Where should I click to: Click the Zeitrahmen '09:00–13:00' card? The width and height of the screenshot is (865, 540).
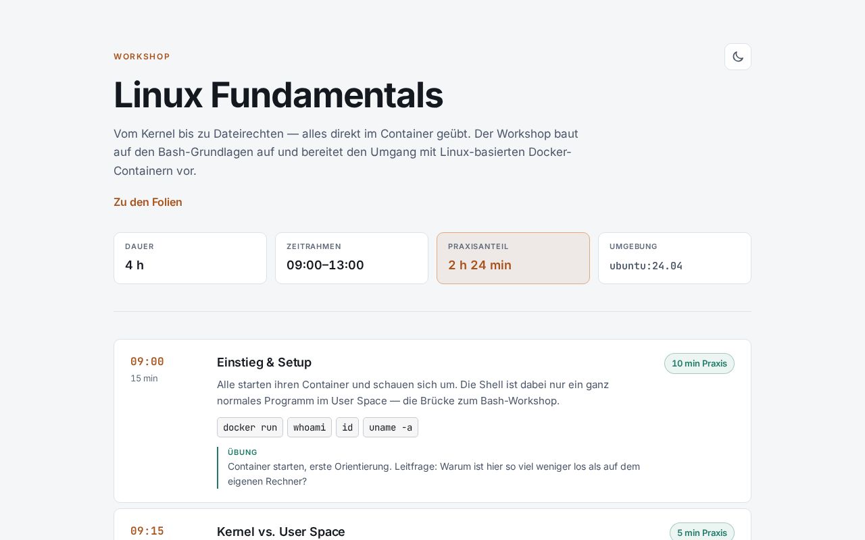tap(351, 258)
